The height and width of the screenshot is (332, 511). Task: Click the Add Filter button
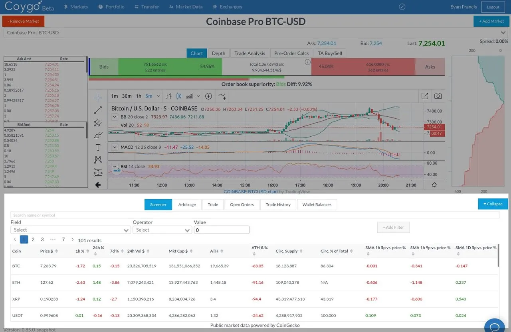pyautogui.click(x=393, y=227)
